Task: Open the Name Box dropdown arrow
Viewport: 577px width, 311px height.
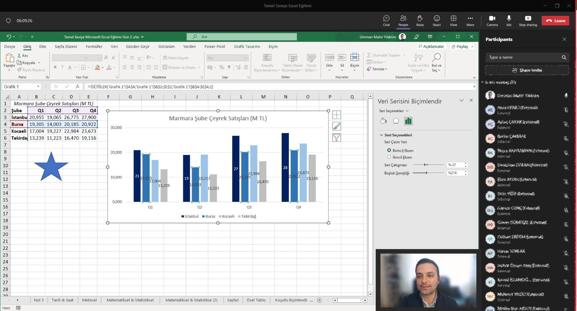Action: [x=38, y=87]
